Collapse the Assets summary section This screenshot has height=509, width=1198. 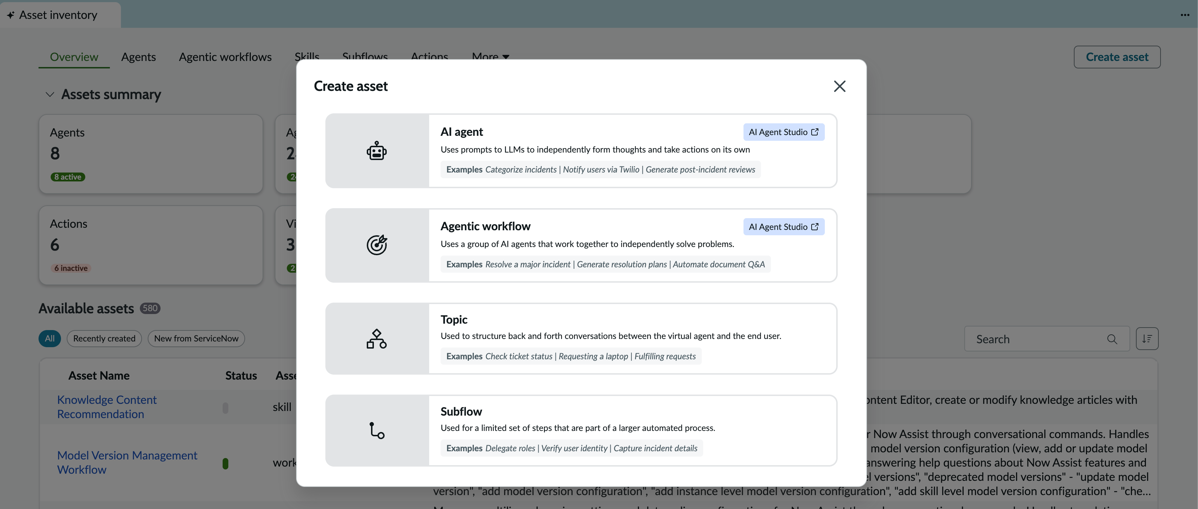[50, 94]
